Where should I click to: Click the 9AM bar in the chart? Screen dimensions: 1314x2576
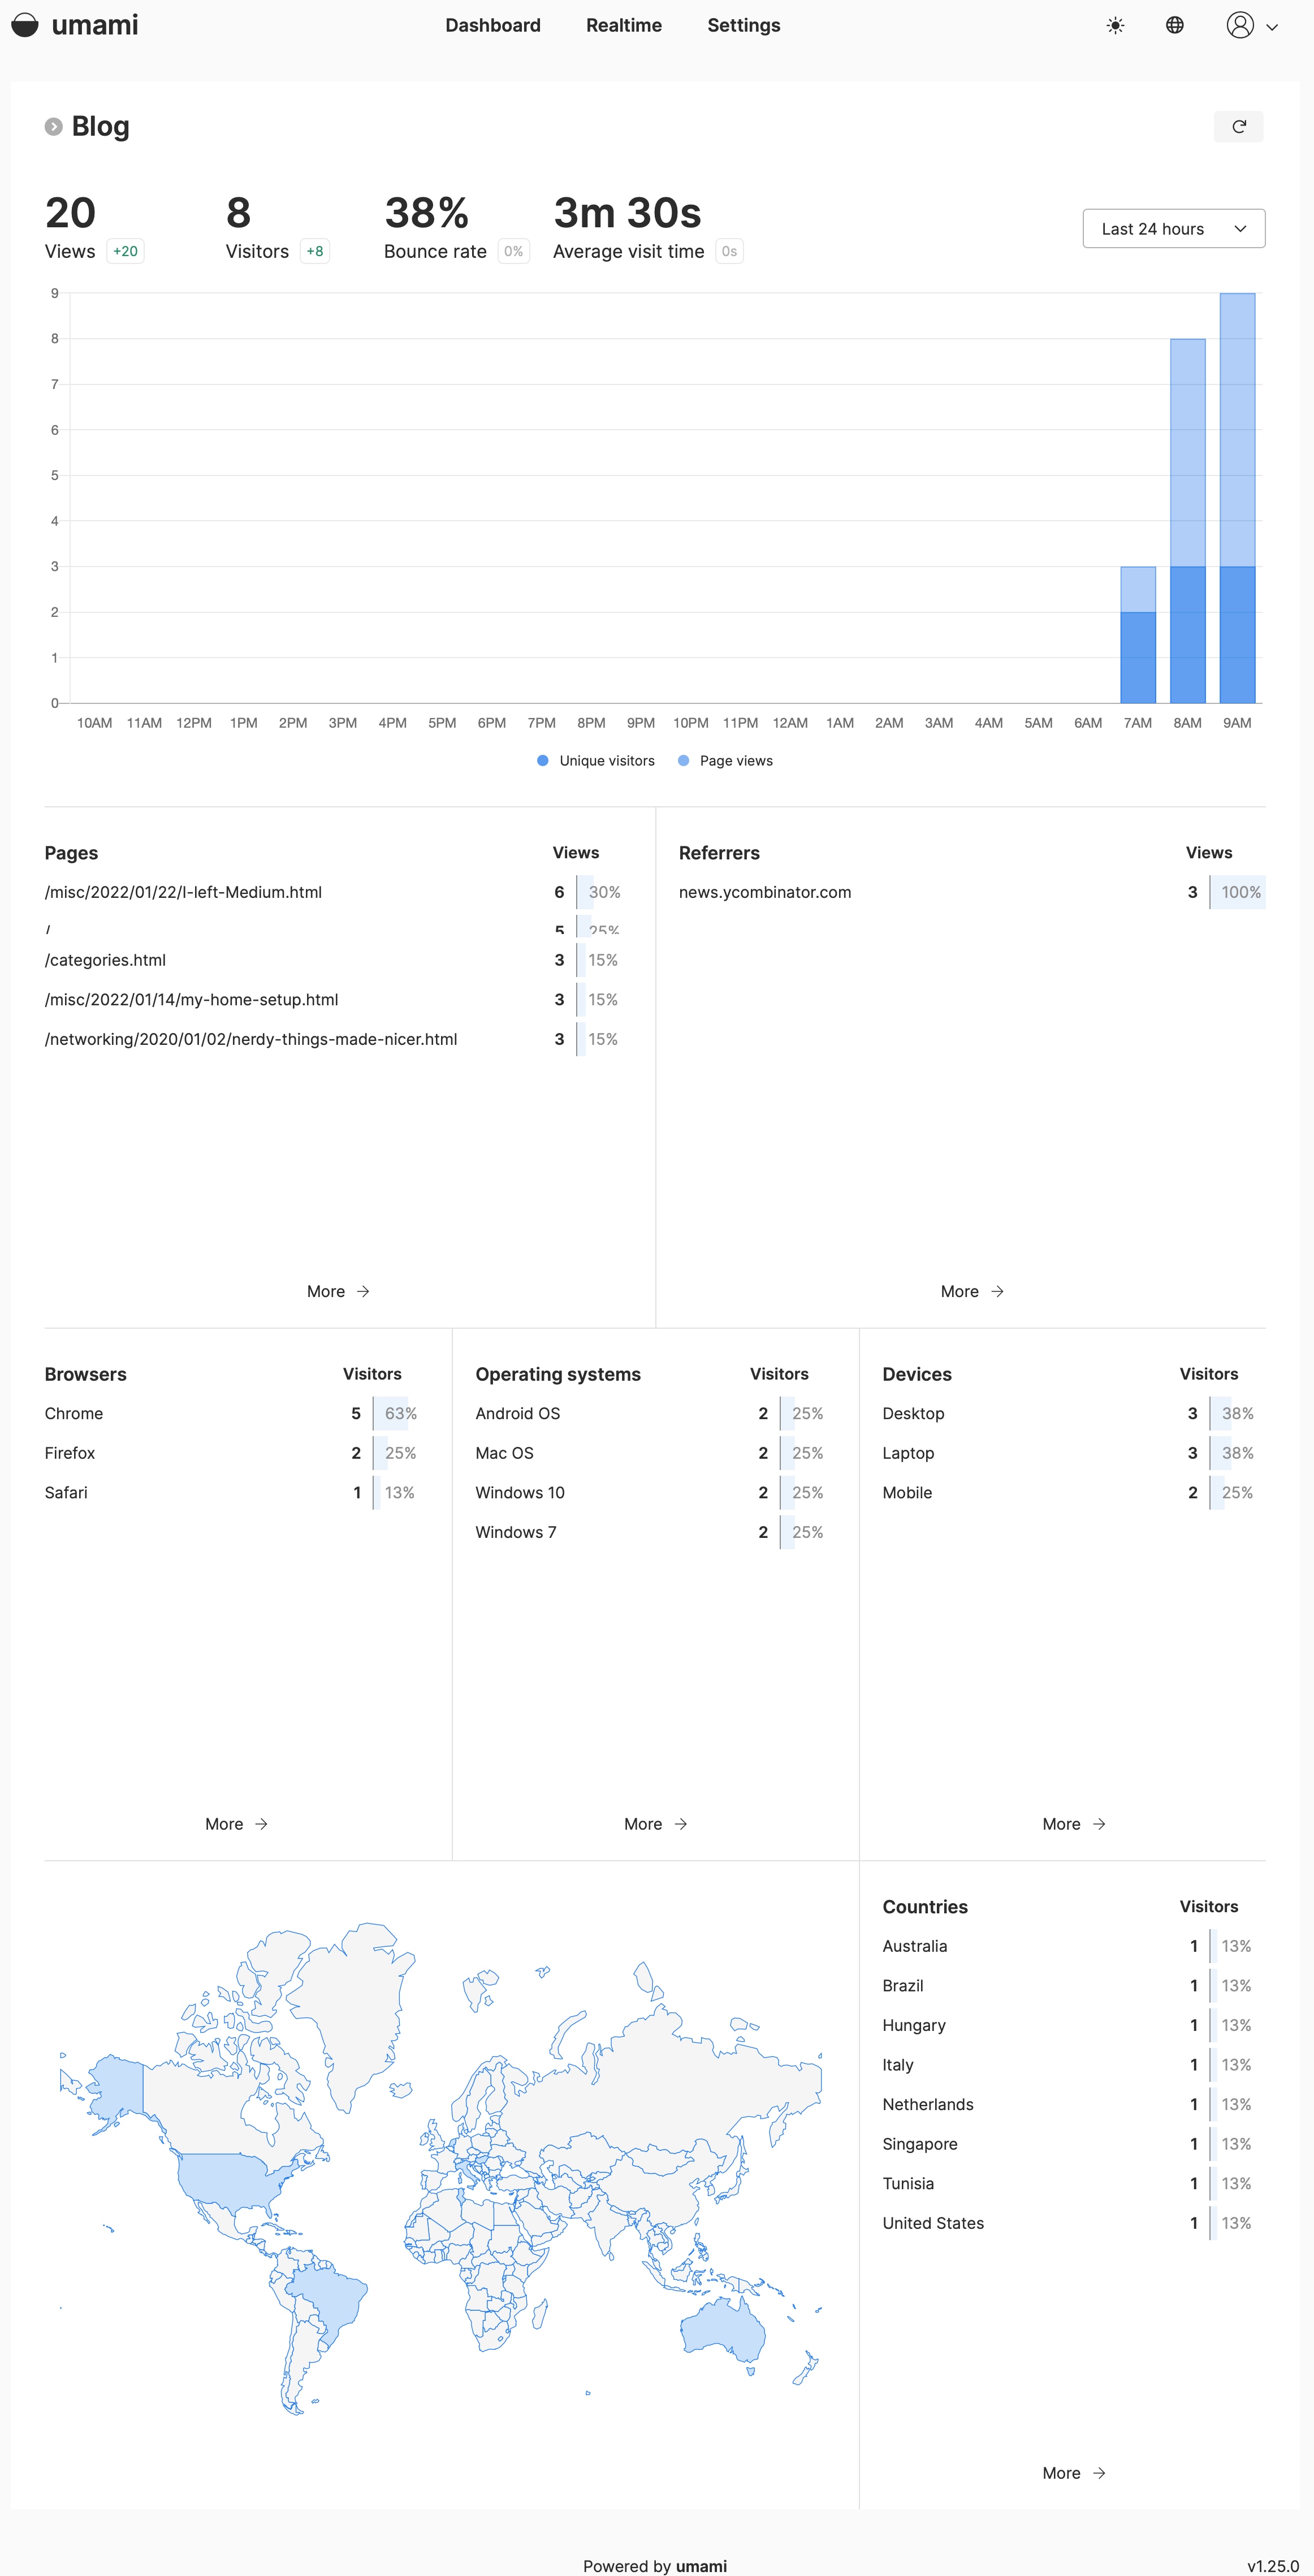(x=1237, y=498)
